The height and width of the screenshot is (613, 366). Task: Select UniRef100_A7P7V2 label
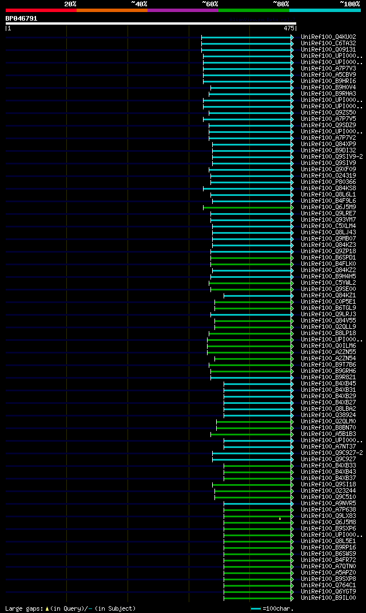(328, 137)
